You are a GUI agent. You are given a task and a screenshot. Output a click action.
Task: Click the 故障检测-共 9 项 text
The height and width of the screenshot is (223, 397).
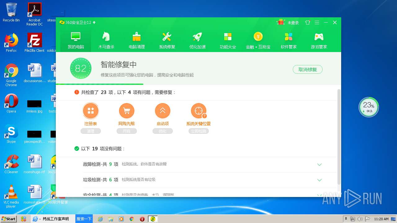100,164
